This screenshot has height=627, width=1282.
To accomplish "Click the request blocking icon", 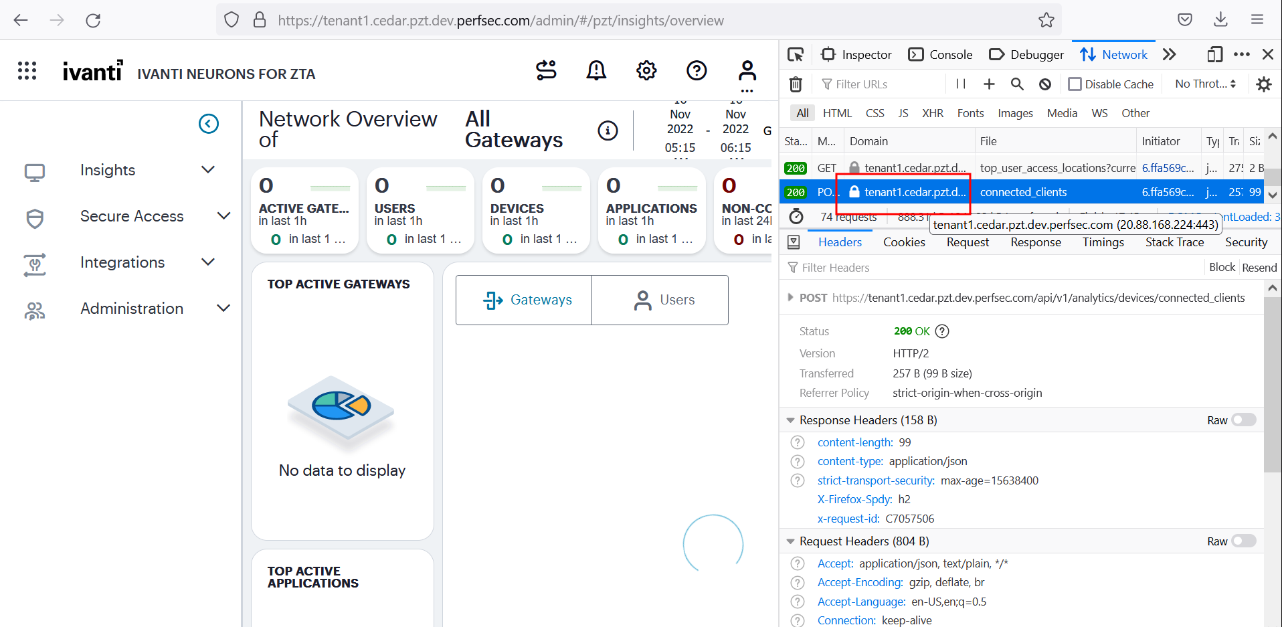I will 1044,84.
